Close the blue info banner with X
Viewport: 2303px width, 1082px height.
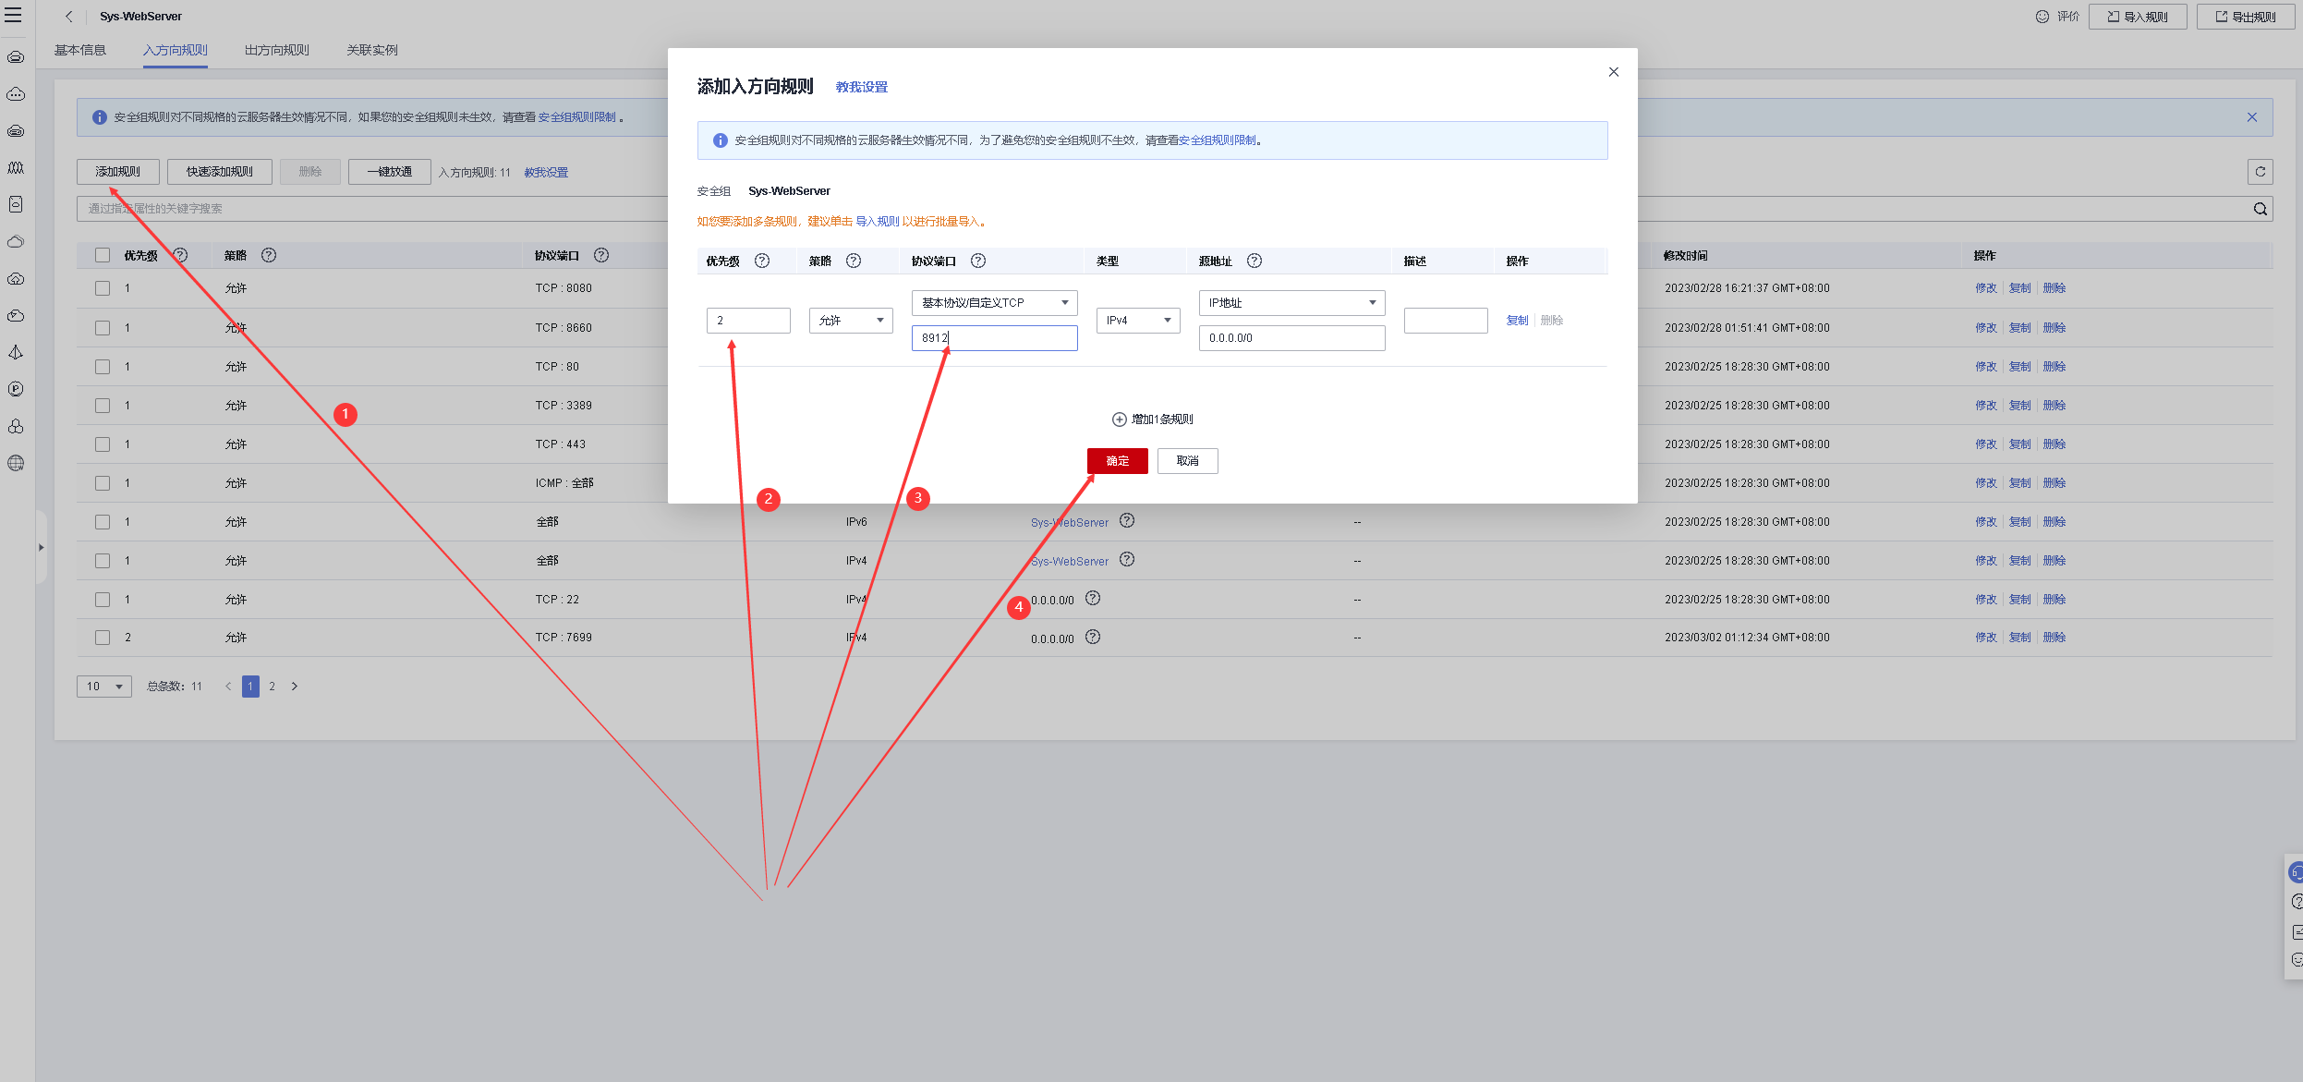(x=2251, y=117)
